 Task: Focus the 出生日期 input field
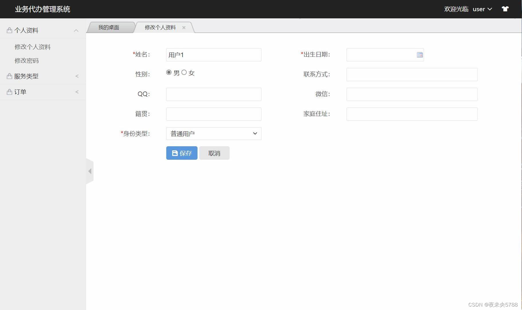385,55
